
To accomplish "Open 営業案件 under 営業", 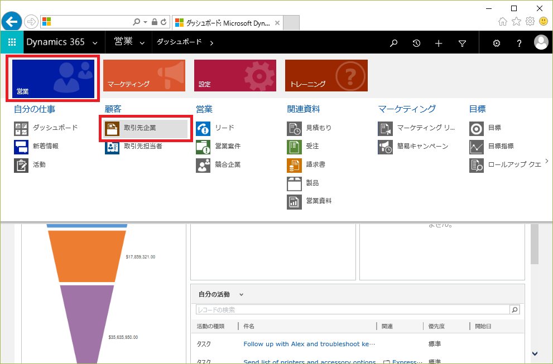I will (x=218, y=146).
